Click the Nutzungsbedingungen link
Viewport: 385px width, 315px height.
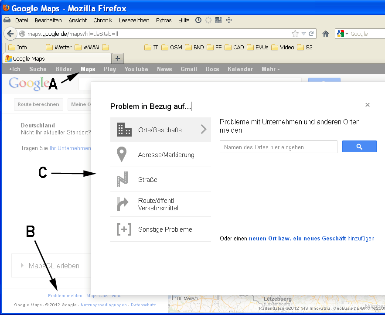(104, 305)
